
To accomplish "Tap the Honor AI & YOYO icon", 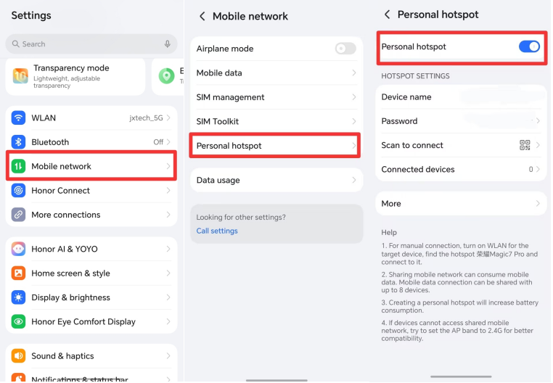I will (x=19, y=249).
